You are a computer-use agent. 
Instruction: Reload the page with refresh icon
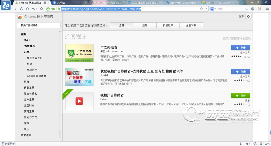pos(21,9)
